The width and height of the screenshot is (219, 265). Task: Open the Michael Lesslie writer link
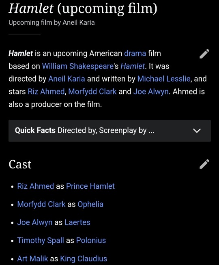[x=164, y=79]
